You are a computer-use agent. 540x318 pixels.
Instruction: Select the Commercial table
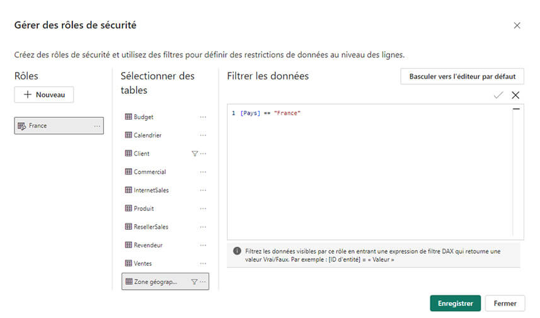pos(165,172)
